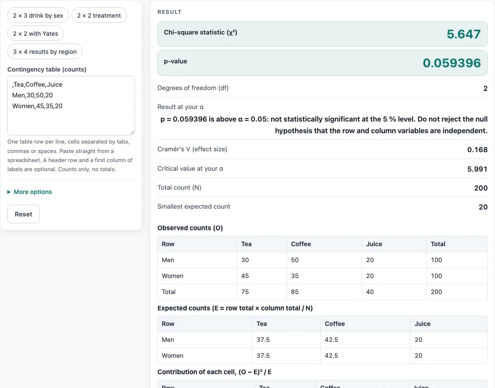Click the degrees of freedom value 2
Image resolution: width=495 pixels, height=388 pixels.
485,88
